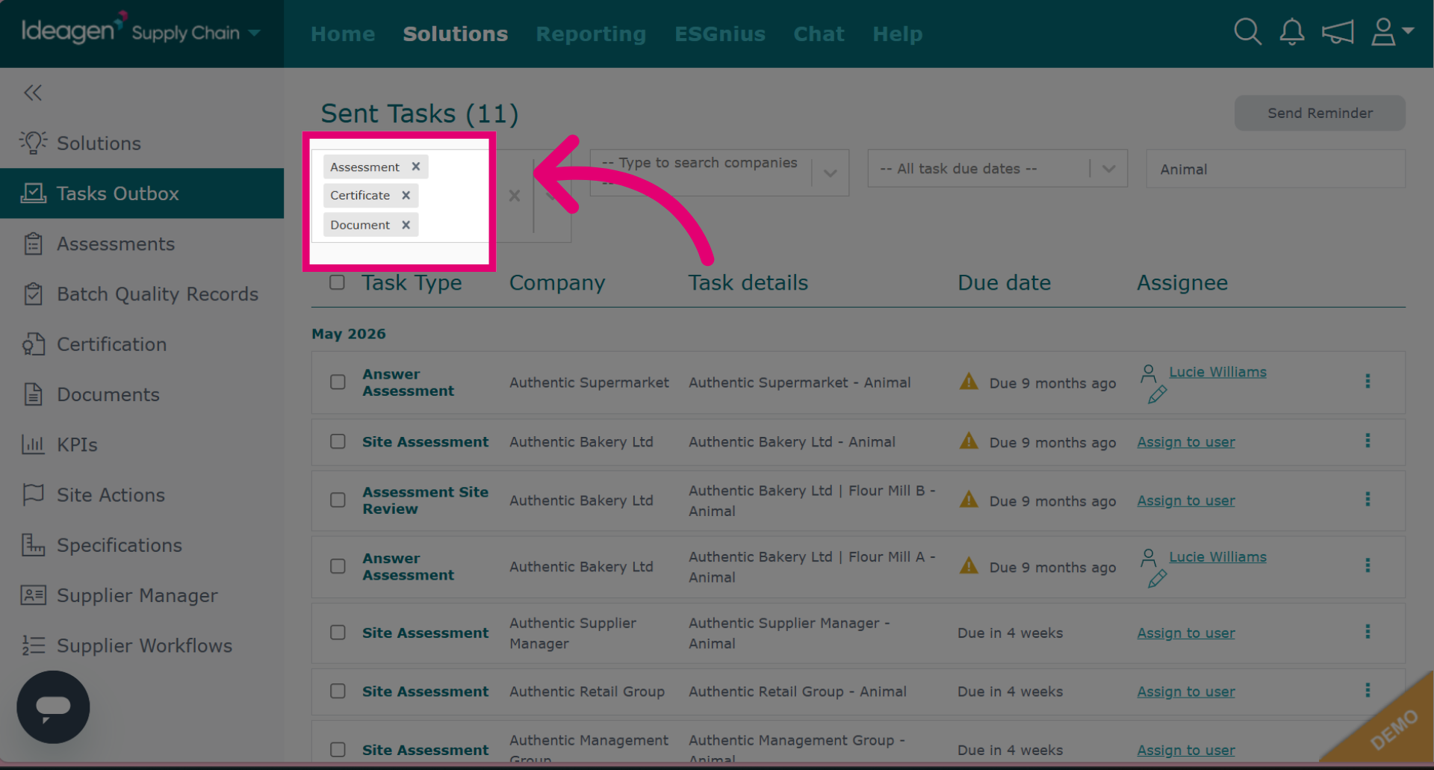1434x770 pixels.
Task: Open the announcements megaphone icon
Action: pyautogui.click(x=1338, y=32)
